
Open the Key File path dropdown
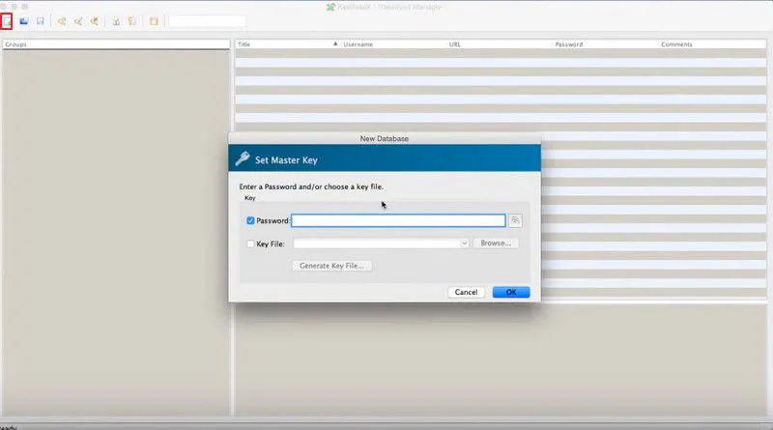[x=464, y=244]
